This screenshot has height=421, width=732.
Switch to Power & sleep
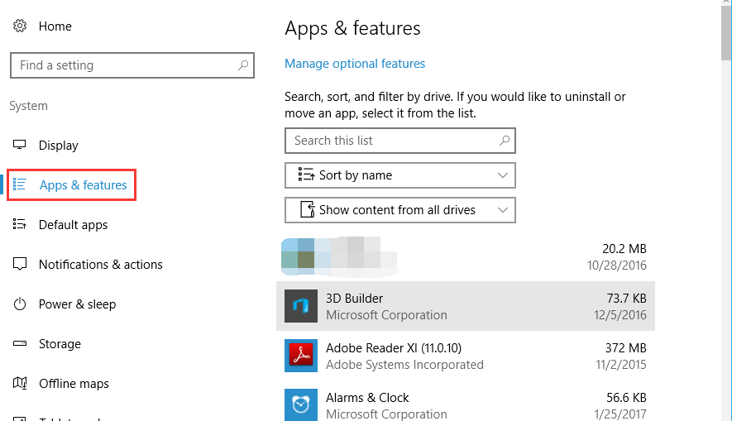[x=78, y=304]
